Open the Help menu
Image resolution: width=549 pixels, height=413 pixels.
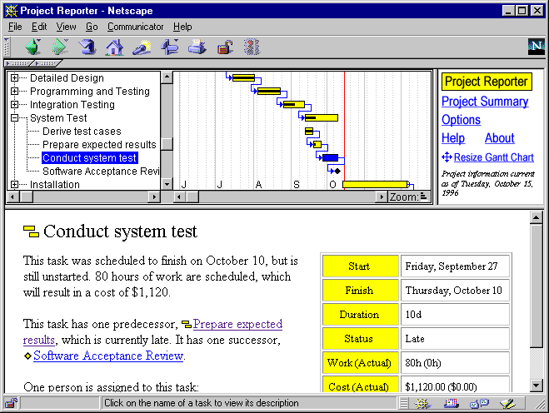182,27
